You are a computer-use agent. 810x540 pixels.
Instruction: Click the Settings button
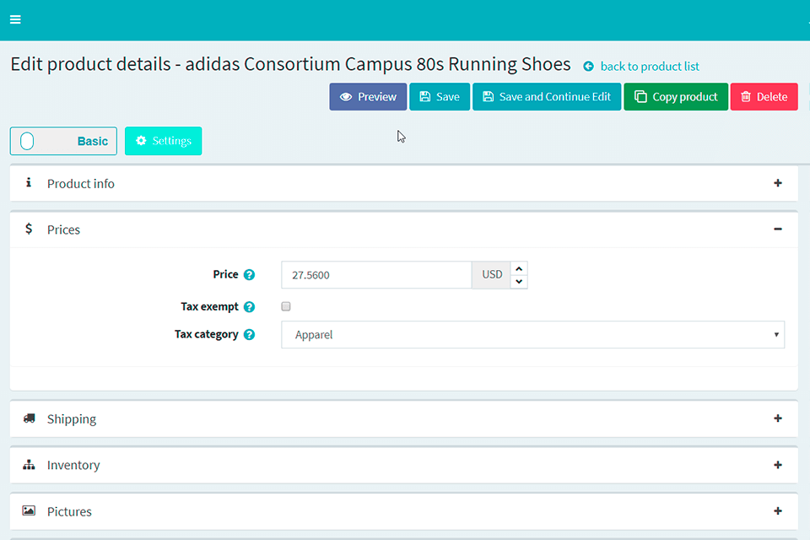click(x=164, y=141)
